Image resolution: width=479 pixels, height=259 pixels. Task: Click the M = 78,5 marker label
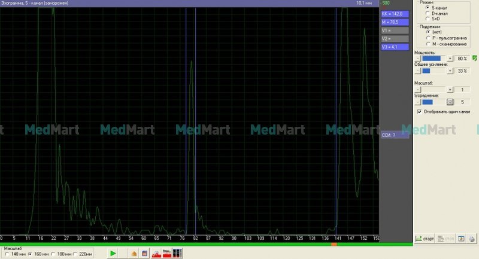click(395, 22)
